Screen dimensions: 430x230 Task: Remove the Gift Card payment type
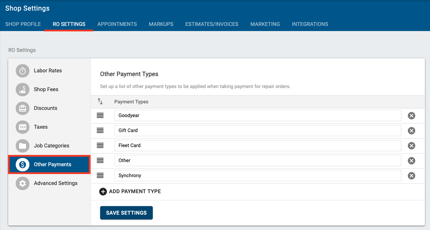[x=412, y=131]
